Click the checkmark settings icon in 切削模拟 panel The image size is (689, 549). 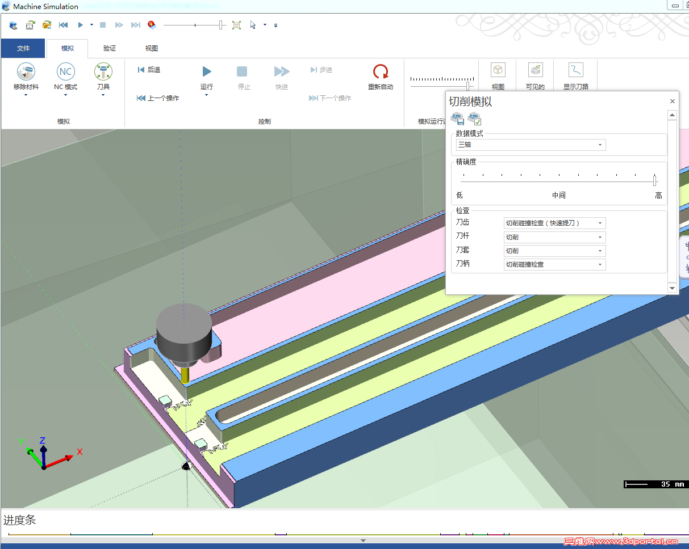point(475,119)
